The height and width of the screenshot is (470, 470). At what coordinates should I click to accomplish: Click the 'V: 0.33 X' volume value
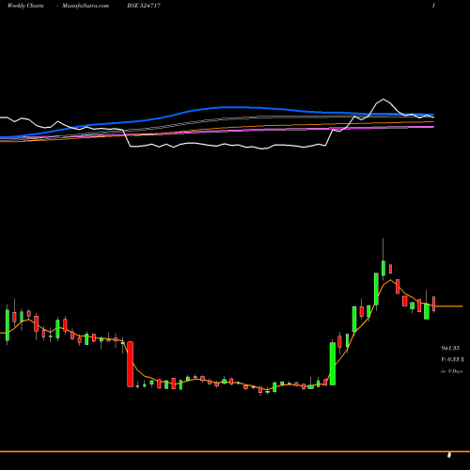coord(453,360)
